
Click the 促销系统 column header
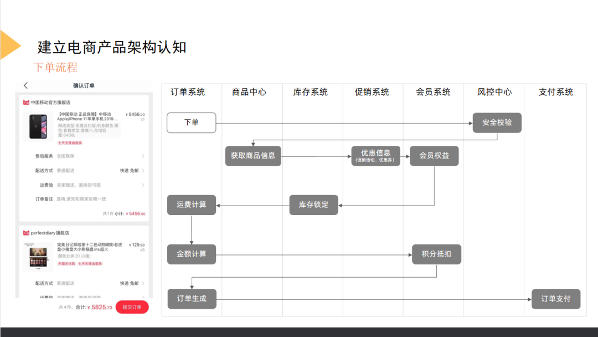coord(372,92)
